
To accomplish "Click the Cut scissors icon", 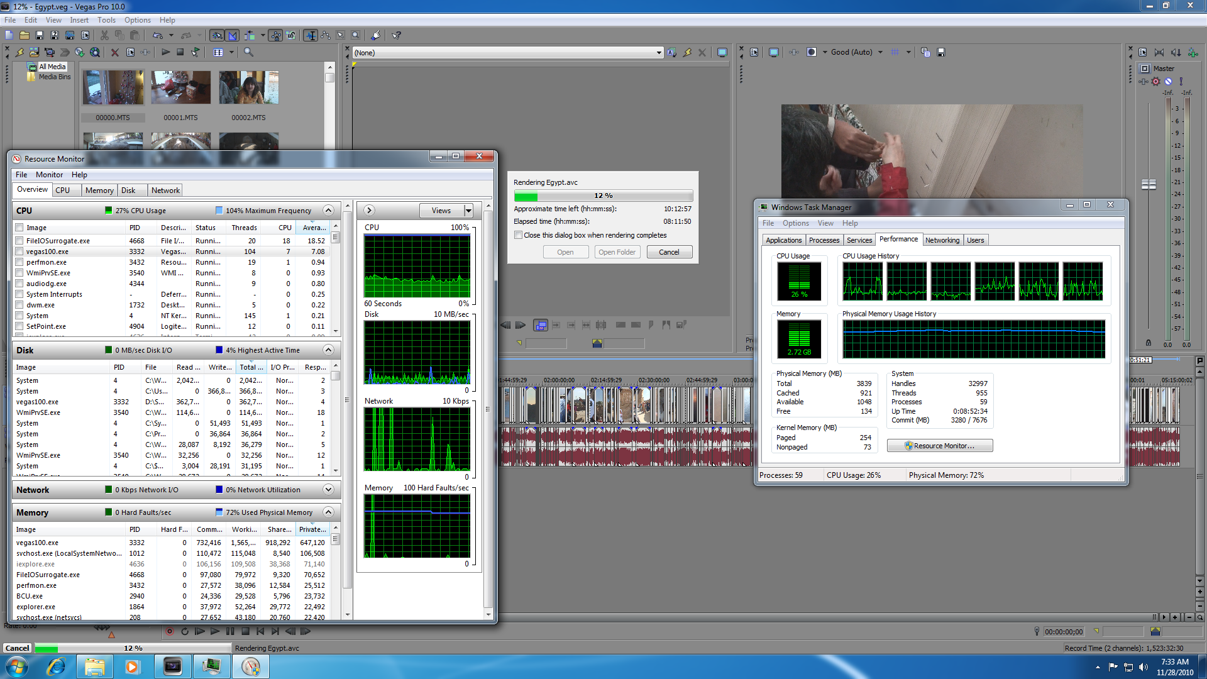I will coord(104,35).
